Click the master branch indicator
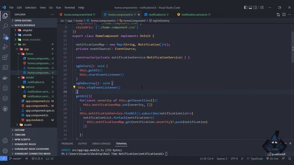This screenshot has height=165, width=294. click(15, 159)
